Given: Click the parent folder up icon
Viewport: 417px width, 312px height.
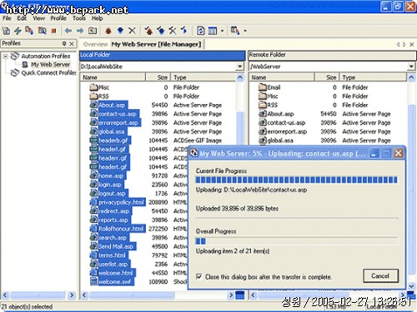Looking at the screenshot, I should 93,31.
